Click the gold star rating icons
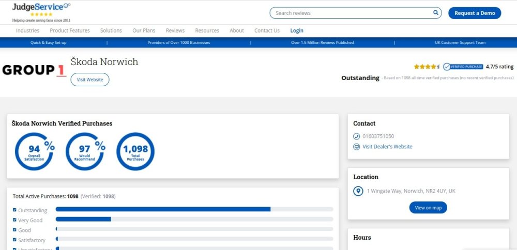This screenshot has width=517, height=250. click(427, 67)
